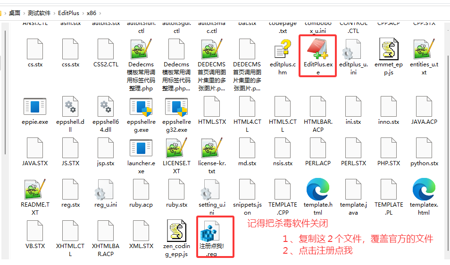This screenshot has height=265, width=450.
Task: Select the CSS2.CTL file icon
Action: pyautogui.click(x=106, y=49)
